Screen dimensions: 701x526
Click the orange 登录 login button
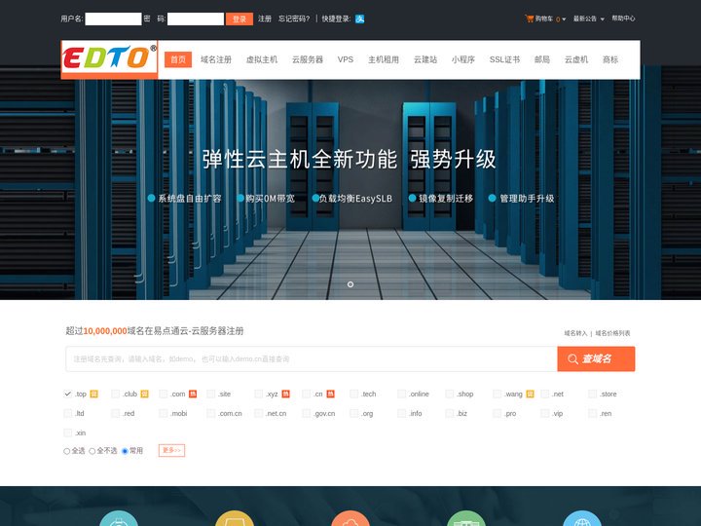240,19
